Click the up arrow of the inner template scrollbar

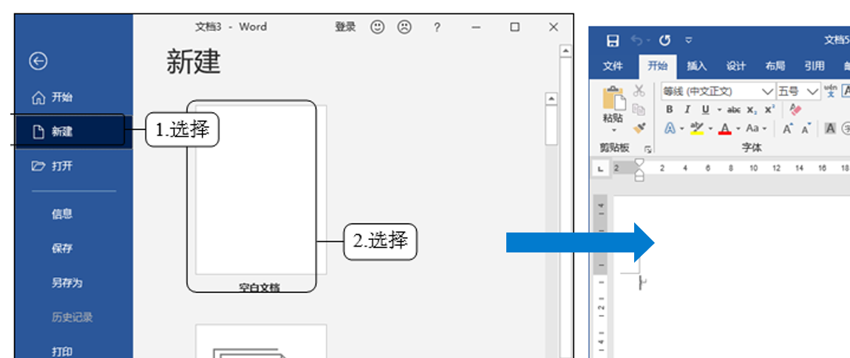pos(551,99)
